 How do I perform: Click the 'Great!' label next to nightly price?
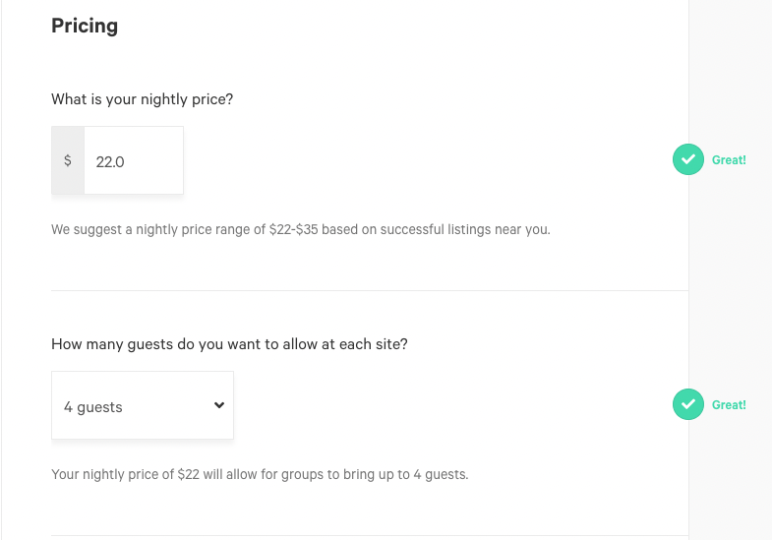pos(729,160)
